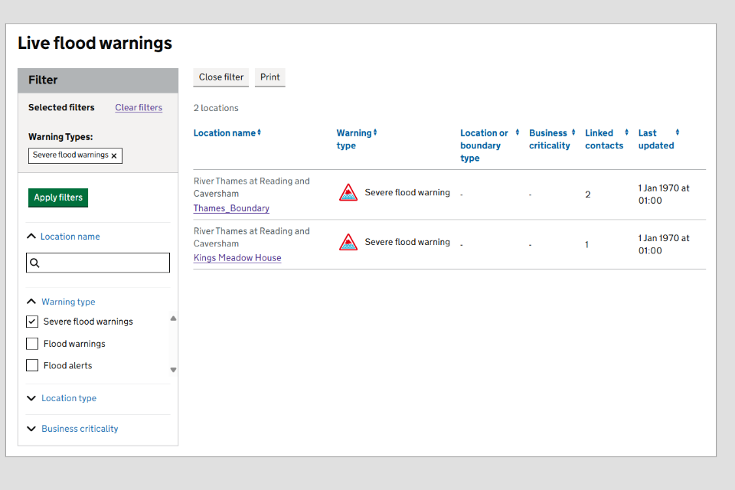Image resolution: width=735 pixels, height=490 pixels.
Task: Click severe flood warning icon for Thames_Boundary row
Action: click(x=348, y=193)
